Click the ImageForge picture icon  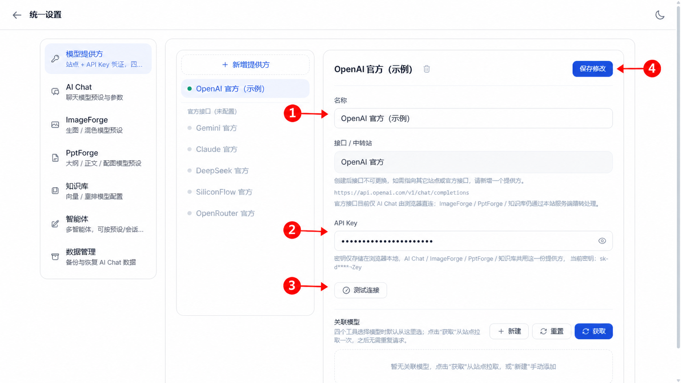click(x=55, y=125)
